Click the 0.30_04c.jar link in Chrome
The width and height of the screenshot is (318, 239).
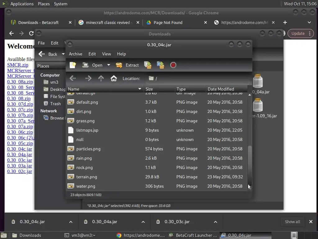point(20,149)
